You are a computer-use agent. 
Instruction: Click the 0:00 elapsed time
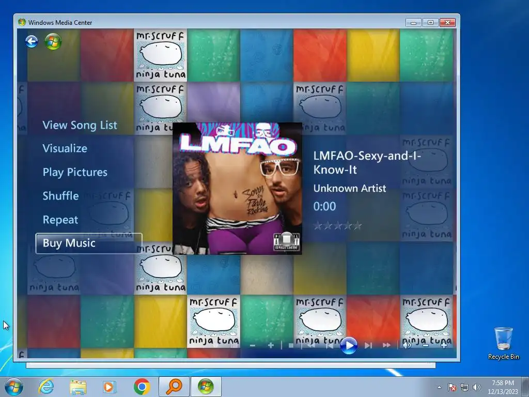click(324, 206)
